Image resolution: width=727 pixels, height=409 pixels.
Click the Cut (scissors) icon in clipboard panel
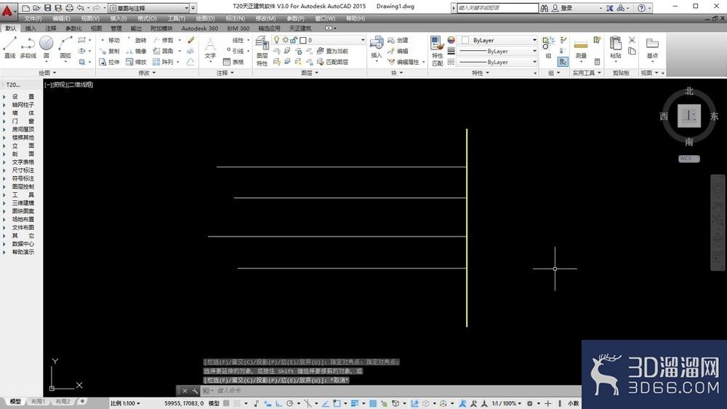[x=632, y=40]
